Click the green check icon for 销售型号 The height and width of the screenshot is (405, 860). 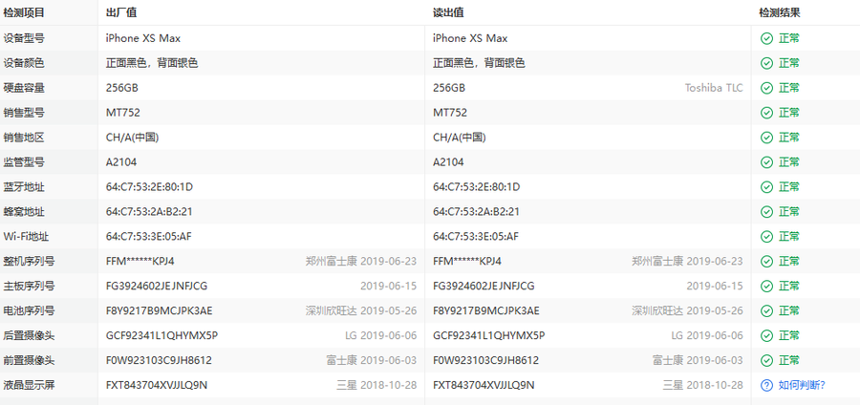point(766,113)
